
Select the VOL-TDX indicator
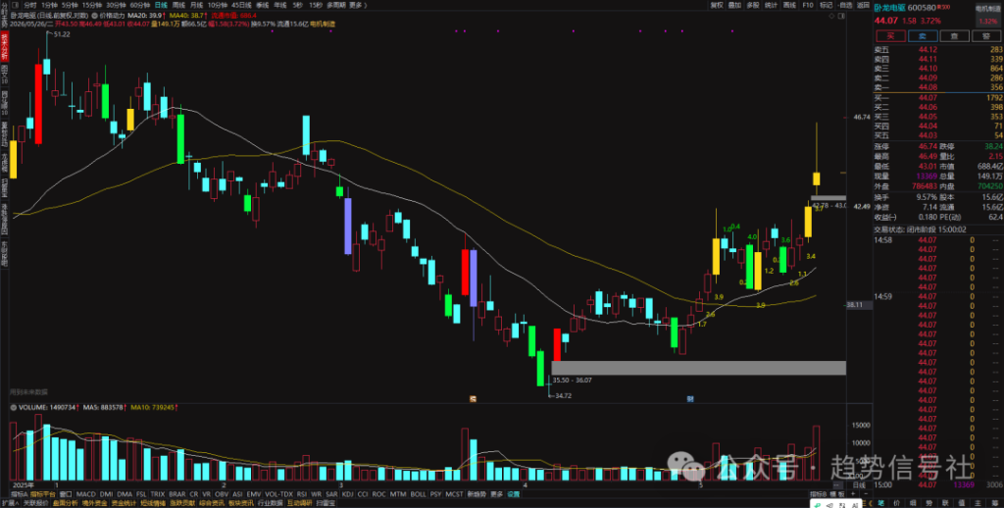coord(279,494)
